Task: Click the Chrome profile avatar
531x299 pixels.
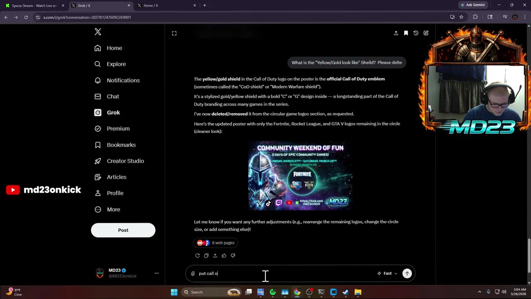Action: pos(515,17)
